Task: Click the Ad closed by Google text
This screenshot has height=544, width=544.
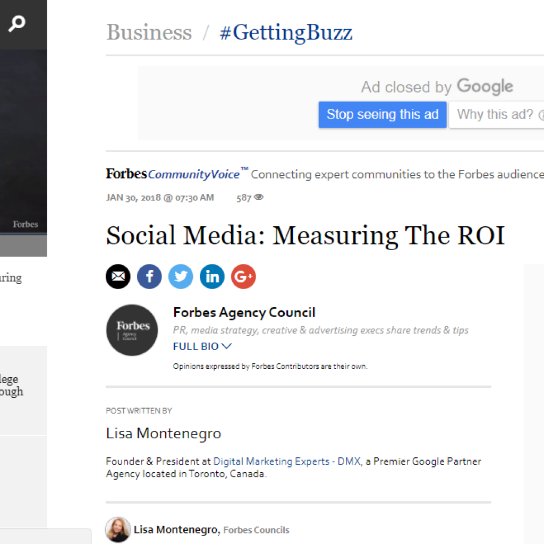Action: coord(437,87)
